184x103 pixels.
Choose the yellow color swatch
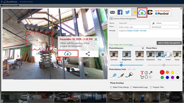[x=172, y=72]
